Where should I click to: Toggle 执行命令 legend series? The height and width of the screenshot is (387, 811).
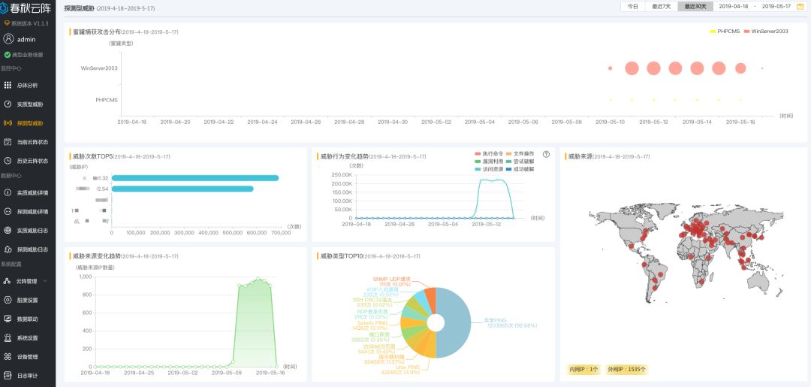point(489,153)
